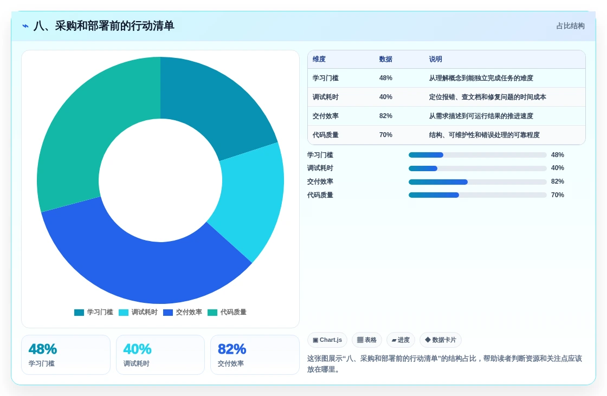Screen dimensions: 607x396
Task: Click the 学习门槛 legend label
Action: [100, 312]
